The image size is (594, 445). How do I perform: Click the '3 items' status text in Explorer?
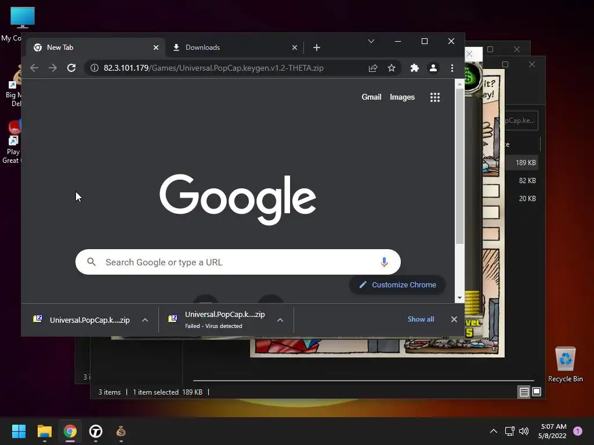(x=110, y=392)
